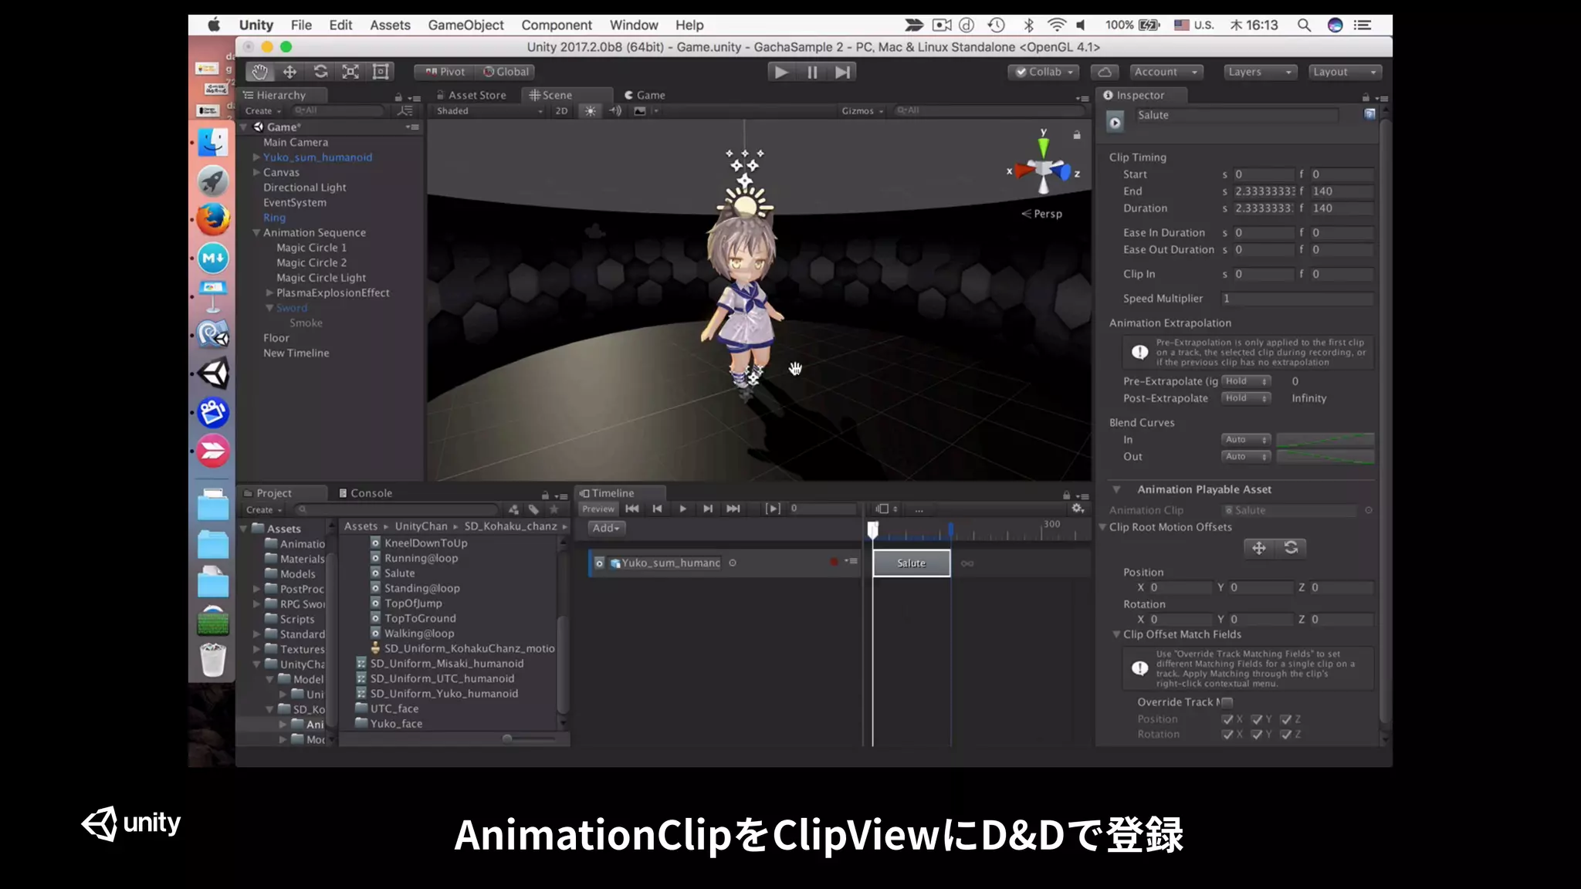Go to Timeline start

632,509
